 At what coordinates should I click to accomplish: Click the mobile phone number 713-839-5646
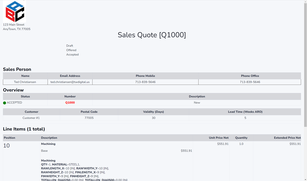(145, 82)
